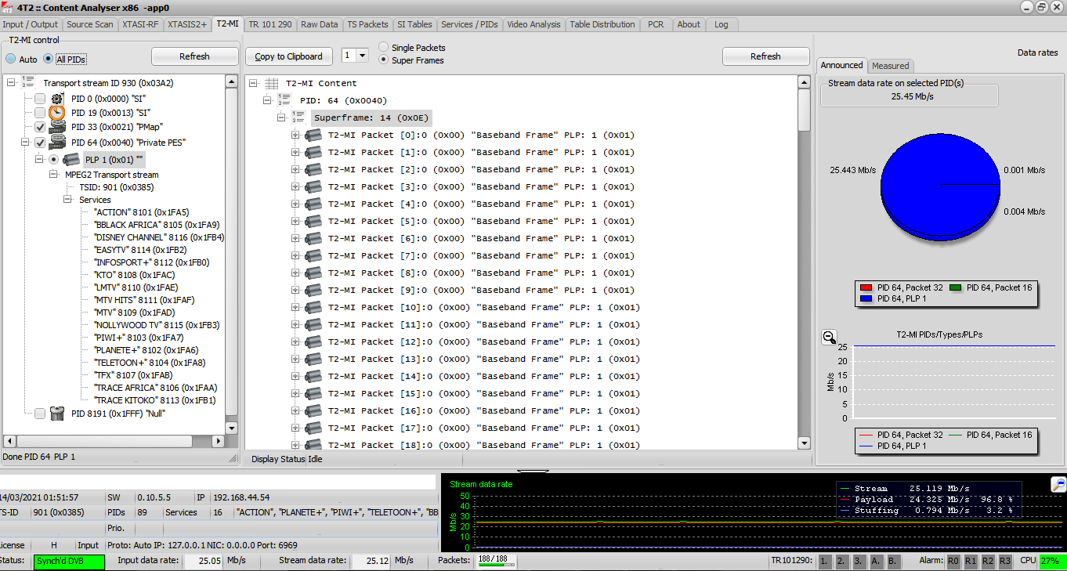This screenshot has width=1067, height=571.
Task: Open the PCR tab
Action: pyautogui.click(x=656, y=24)
